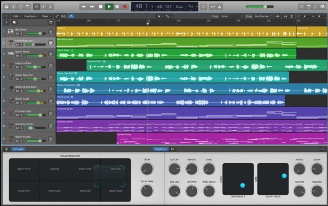Open the Loop Browser icon

pyautogui.click(x=316, y=7)
